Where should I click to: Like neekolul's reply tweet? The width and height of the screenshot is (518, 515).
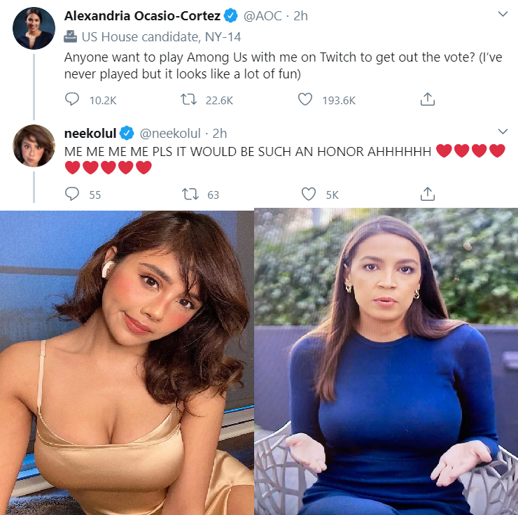pos(309,194)
